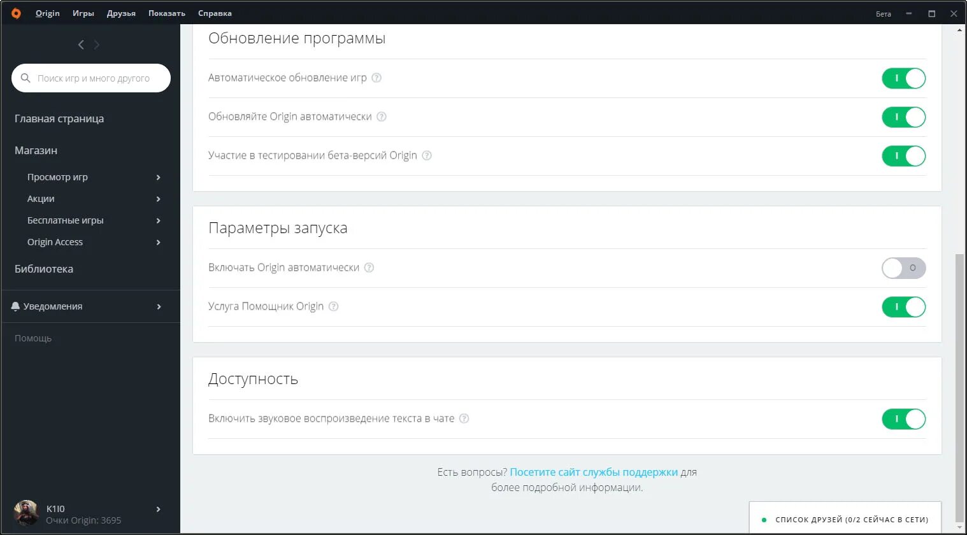This screenshot has height=535, width=967.
Task: Maximize the Origin window
Action: 931,13
